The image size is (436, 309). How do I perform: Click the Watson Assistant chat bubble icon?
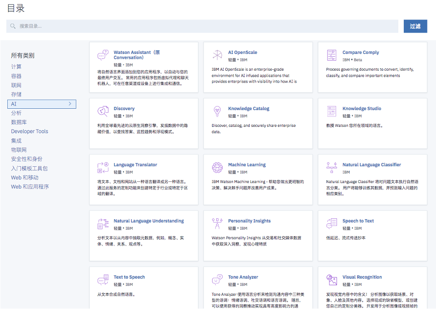[103, 55]
